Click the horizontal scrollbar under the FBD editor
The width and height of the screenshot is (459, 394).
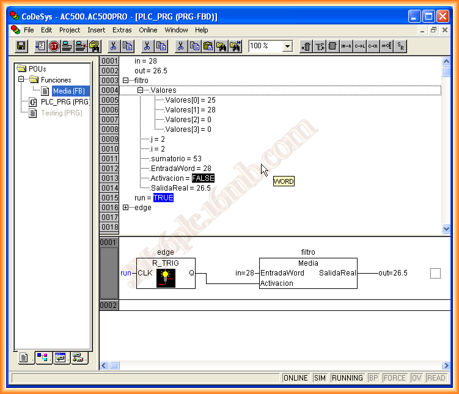coord(275,365)
